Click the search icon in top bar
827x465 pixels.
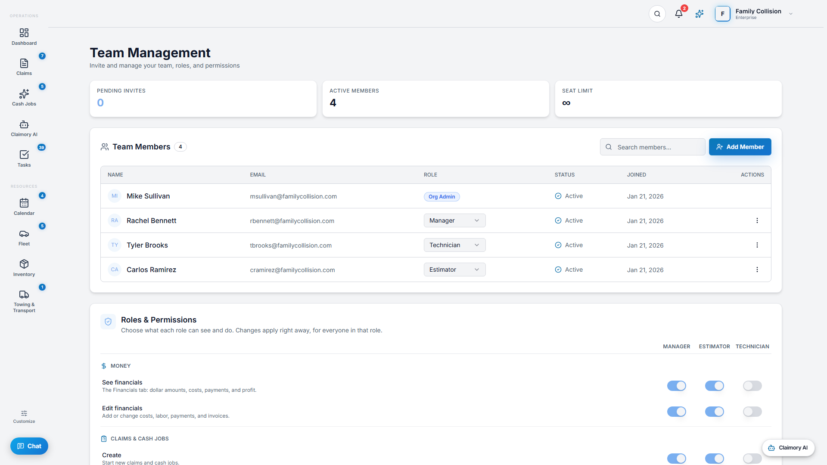(x=657, y=14)
